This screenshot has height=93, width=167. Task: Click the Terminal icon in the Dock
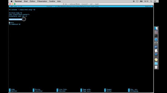click(156, 36)
